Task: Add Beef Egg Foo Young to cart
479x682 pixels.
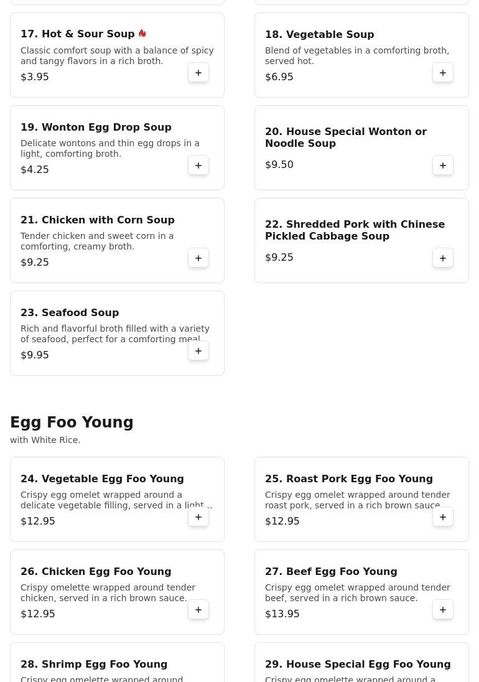Action: tap(442, 609)
